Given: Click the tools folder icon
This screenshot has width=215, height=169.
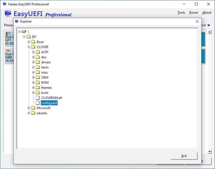Looking at the screenshot, I should pyautogui.click(x=38, y=93).
